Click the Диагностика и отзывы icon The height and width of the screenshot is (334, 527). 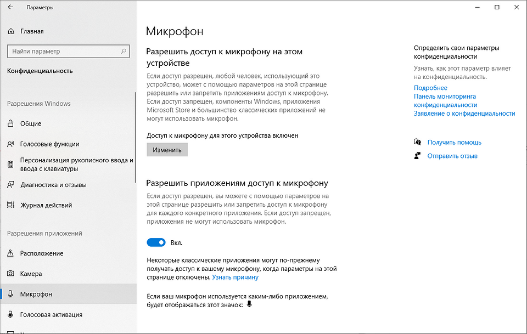tap(10, 185)
